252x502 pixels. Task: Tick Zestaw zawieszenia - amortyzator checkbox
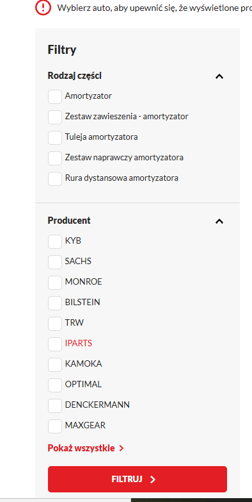pos(55,117)
